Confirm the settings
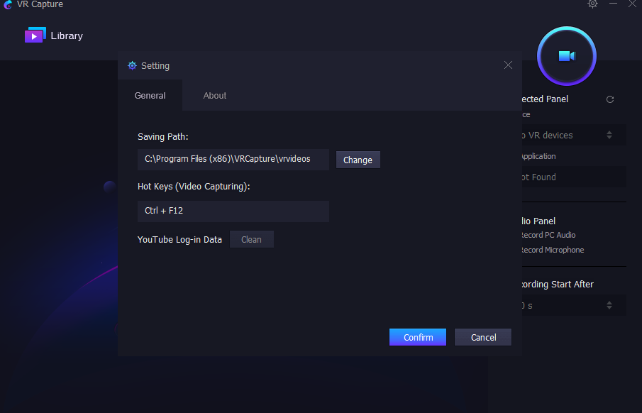Image resolution: width=642 pixels, height=413 pixels. [418, 337]
